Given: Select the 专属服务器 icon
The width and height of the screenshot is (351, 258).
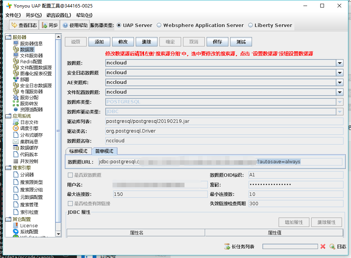Looking at the screenshot, I should [x=16, y=91].
